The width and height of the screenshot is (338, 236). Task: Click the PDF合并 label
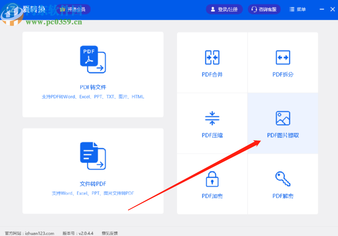pos(212,75)
